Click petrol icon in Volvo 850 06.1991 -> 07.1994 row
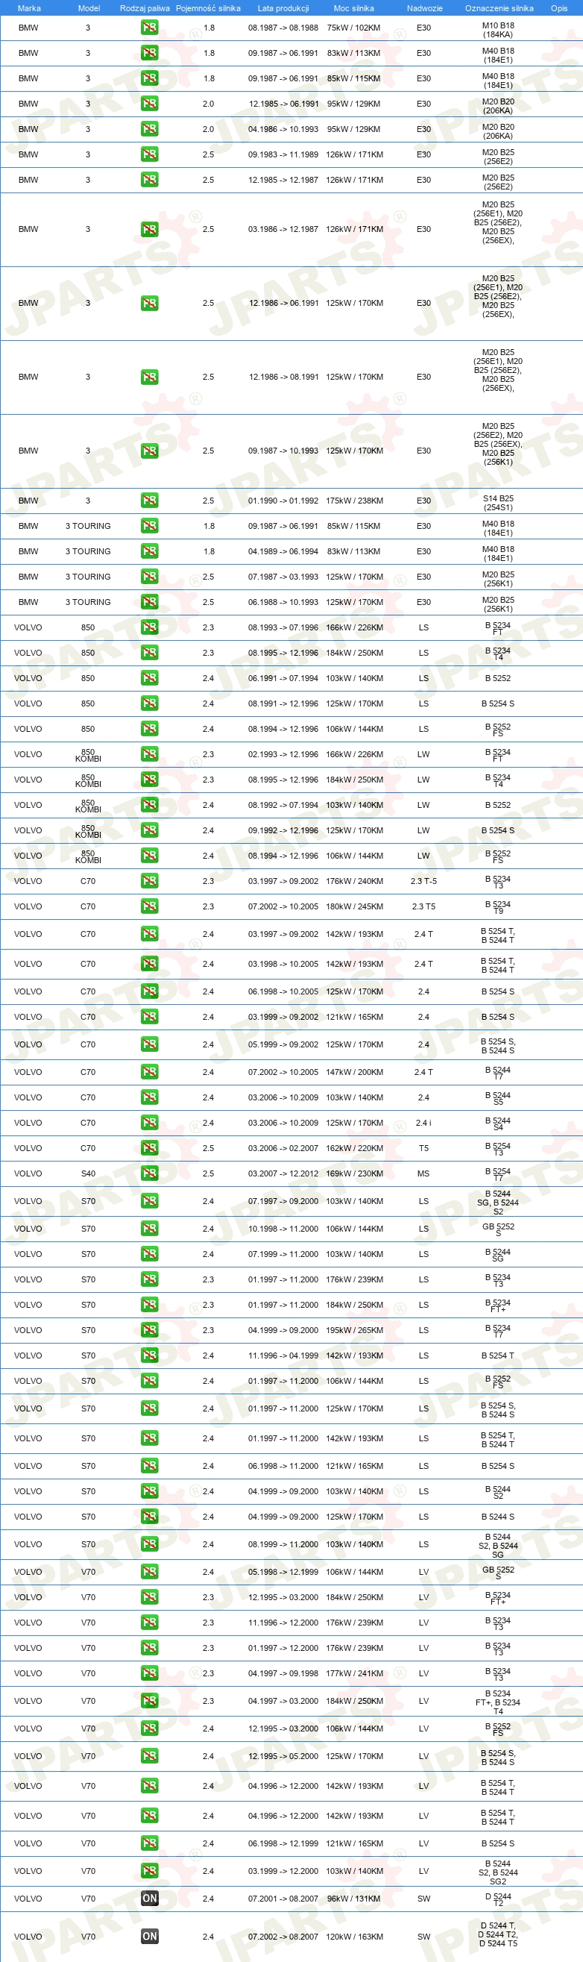The image size is (583, 1962). pos(149,678)
